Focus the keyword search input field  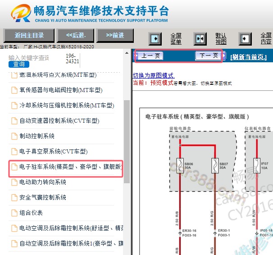tap(29, 58)
